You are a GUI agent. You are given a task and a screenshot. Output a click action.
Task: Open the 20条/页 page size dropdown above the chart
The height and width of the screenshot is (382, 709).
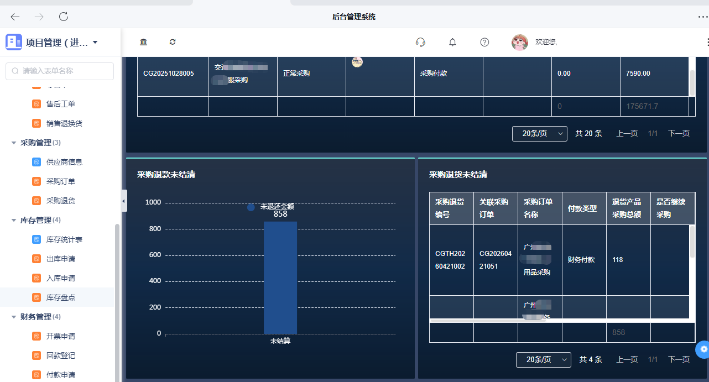pyautogui.click(x=539, y=133)
